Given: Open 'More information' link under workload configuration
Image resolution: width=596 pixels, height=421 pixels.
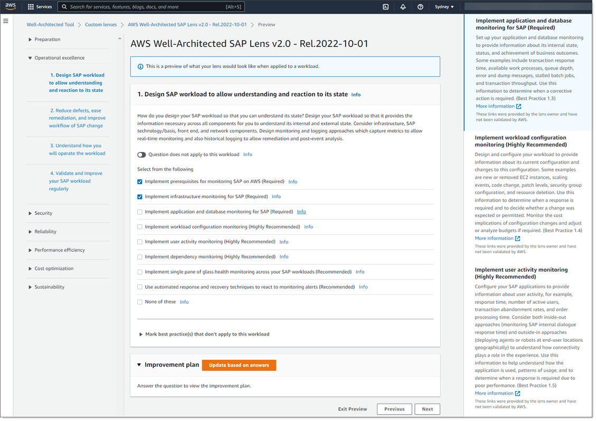Looking at the screenshot, I should tap(494, 238).
